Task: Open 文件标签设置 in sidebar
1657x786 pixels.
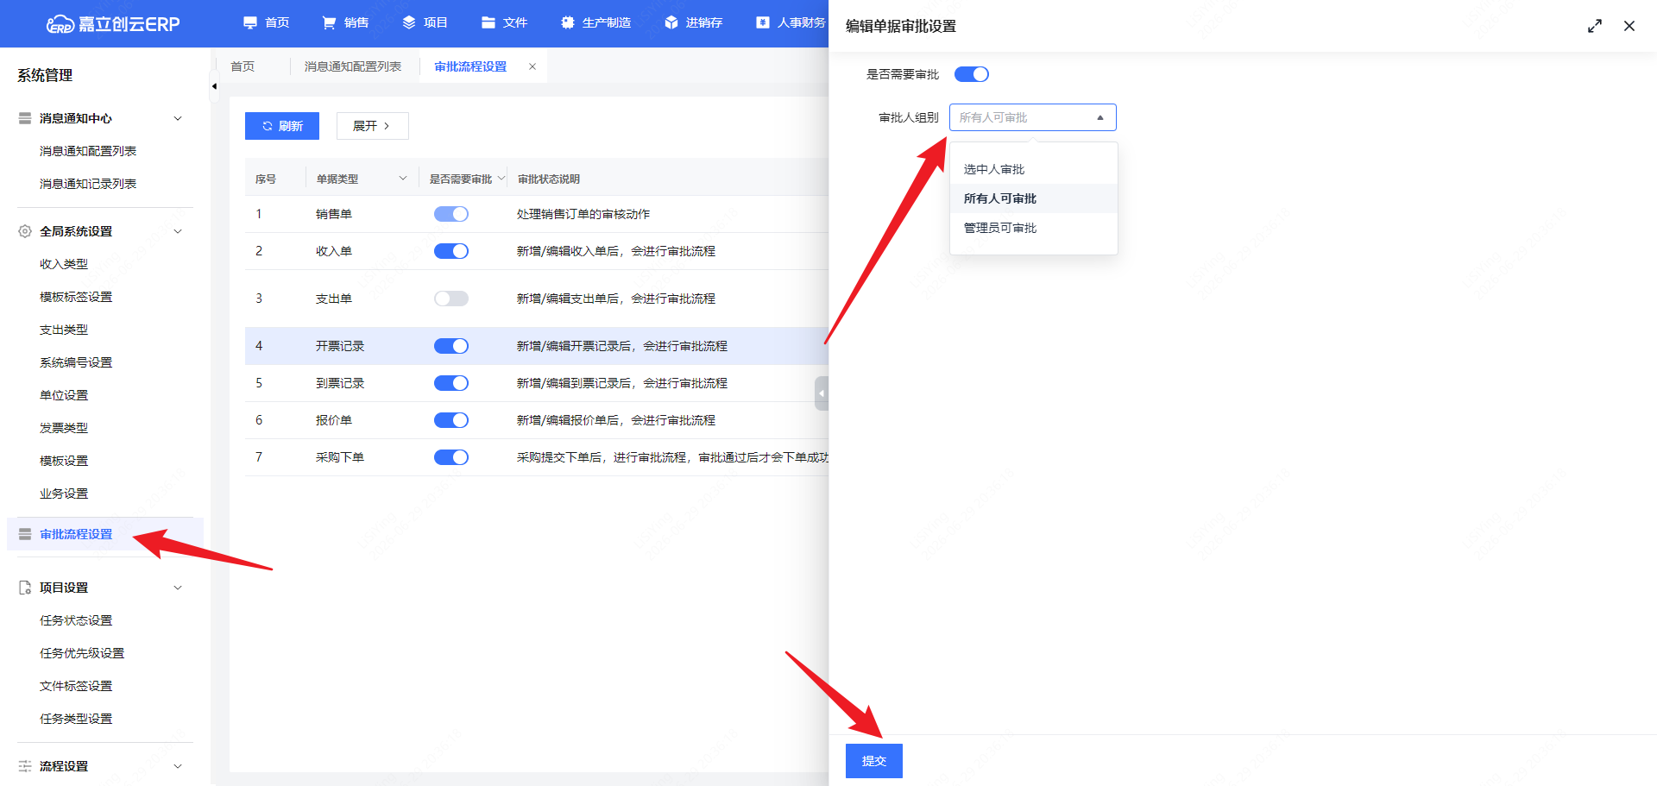Action: coord(76,686)
